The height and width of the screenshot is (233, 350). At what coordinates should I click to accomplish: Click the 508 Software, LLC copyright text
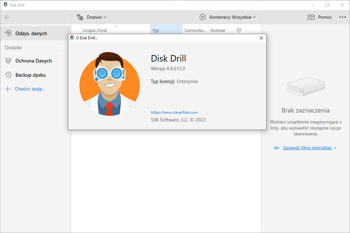click(x=178, y=120)
